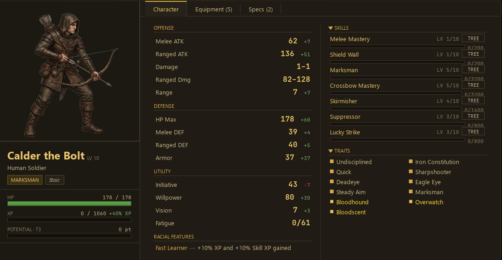Click the Marksman trait square icon

(x=411, y=192)
